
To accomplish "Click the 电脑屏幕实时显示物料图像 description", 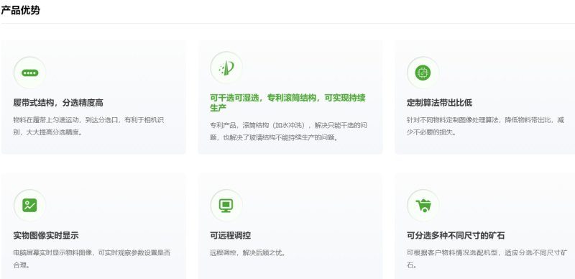I will (92, 258).
